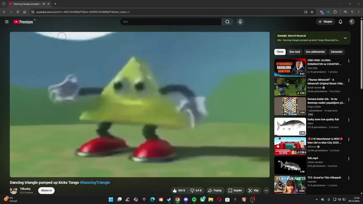
Task: Open the YouTube hamburger guide menu
Action: click(7, 22)
